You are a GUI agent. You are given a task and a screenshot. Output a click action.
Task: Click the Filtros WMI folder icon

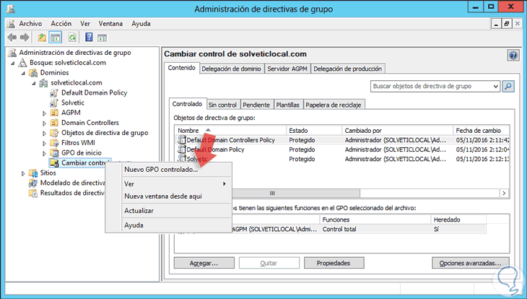(x=54, y=143)
